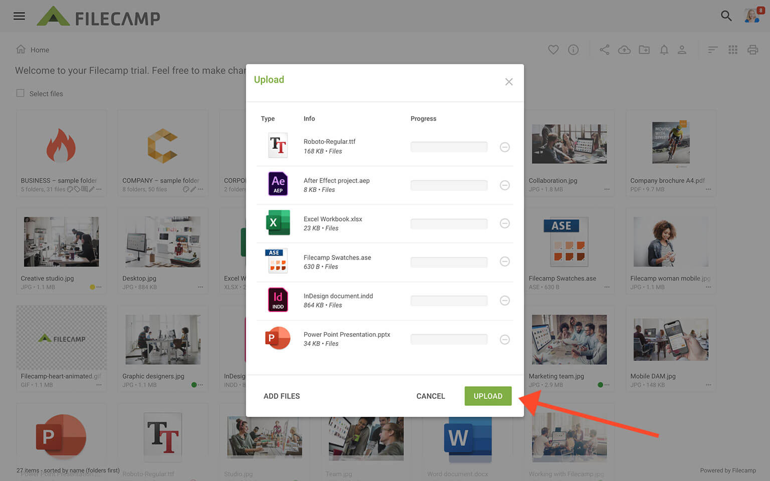Open Marketing team.jpg thumbnail

(569, 339)
